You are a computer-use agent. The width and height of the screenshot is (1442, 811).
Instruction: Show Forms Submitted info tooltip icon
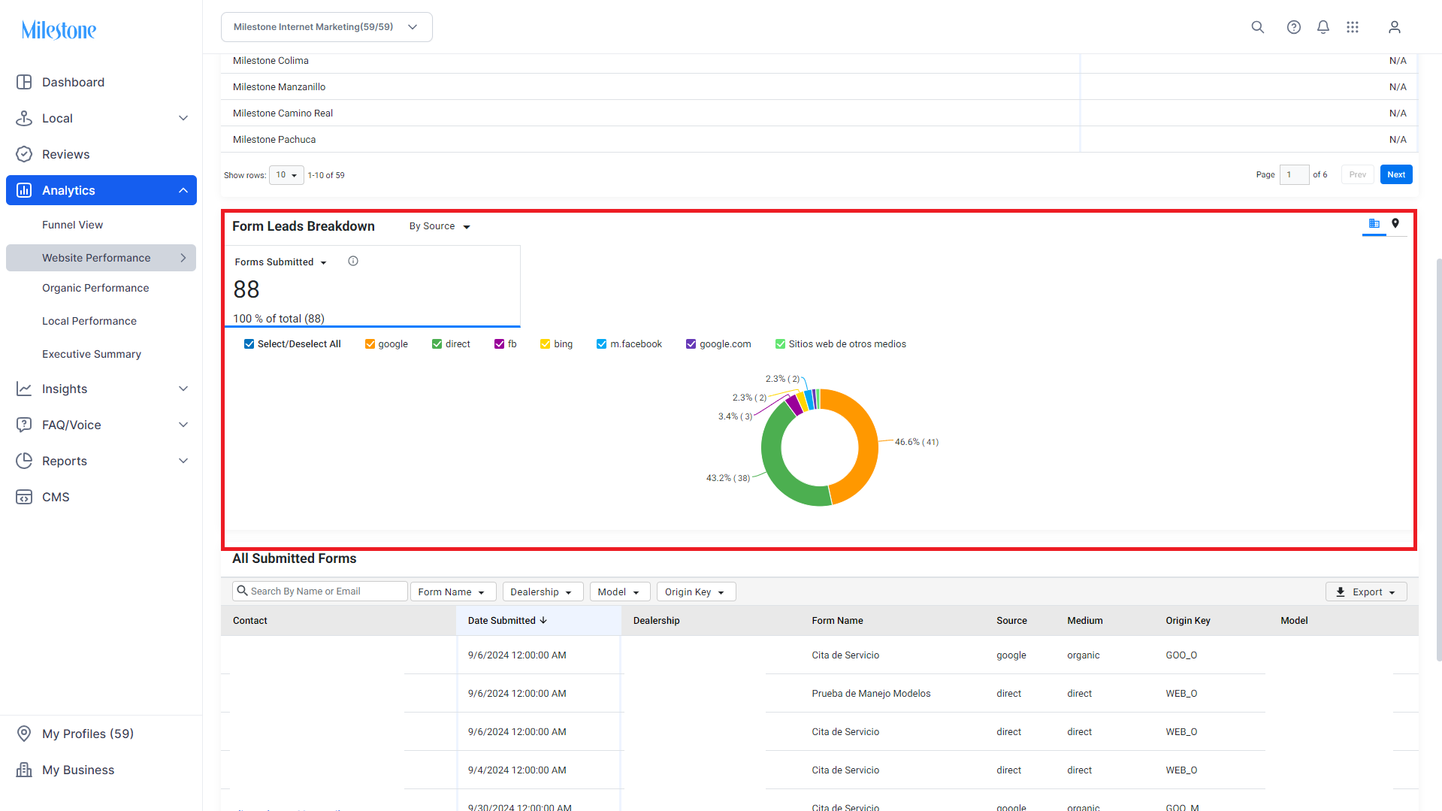click(x=353, y=261)
